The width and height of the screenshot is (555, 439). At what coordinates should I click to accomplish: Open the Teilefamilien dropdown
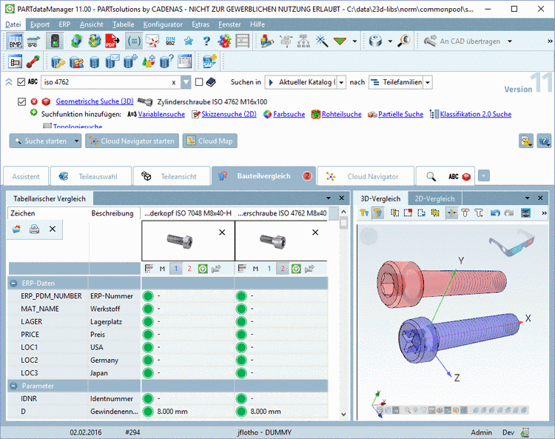pyautogui.click(x=428, y=82)
